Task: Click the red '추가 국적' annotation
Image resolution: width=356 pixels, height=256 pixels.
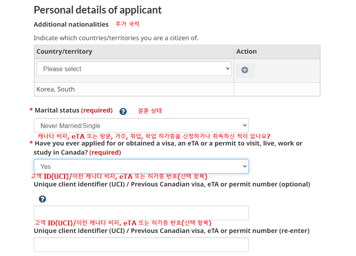Action: coord(127,24)
